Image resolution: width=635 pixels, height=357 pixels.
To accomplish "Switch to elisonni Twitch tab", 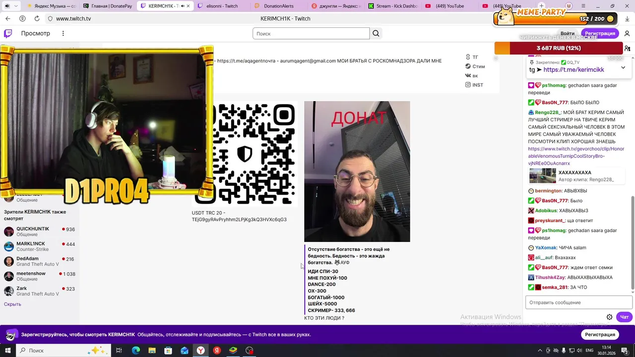I will [x=221, y=6].
